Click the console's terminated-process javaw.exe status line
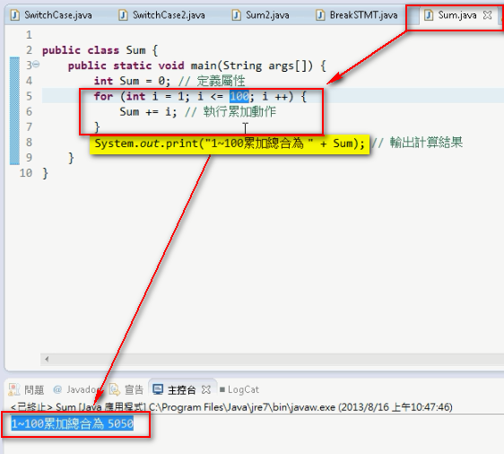 231,407
